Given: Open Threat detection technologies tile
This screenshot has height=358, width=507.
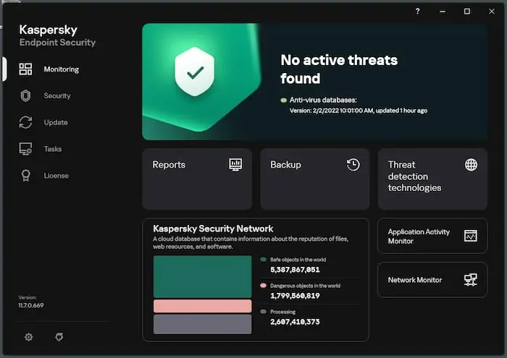Looking at the screenshot, I should click(432, 179).
